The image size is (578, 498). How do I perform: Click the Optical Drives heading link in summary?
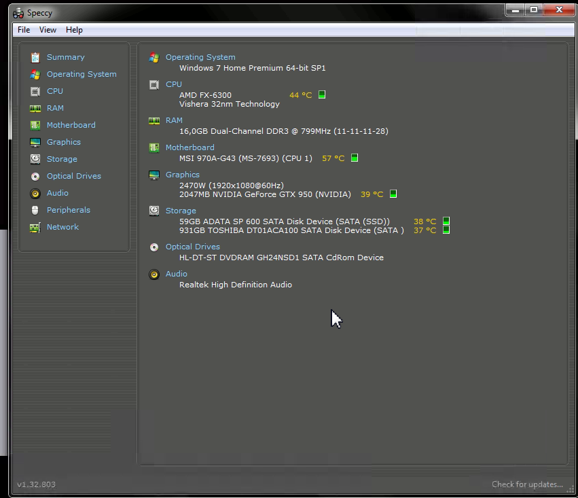[193, 247]
